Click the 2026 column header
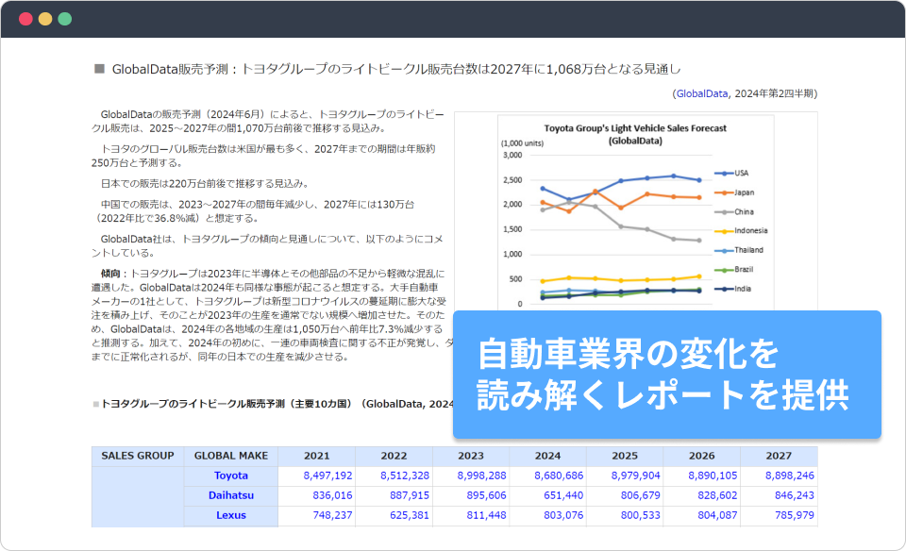Viewport: 906px width, 551px height. [x=701, y=456]
